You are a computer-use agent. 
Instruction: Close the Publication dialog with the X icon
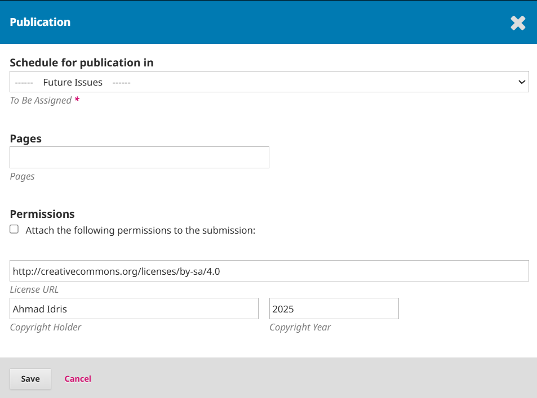(x=518, y=23)
